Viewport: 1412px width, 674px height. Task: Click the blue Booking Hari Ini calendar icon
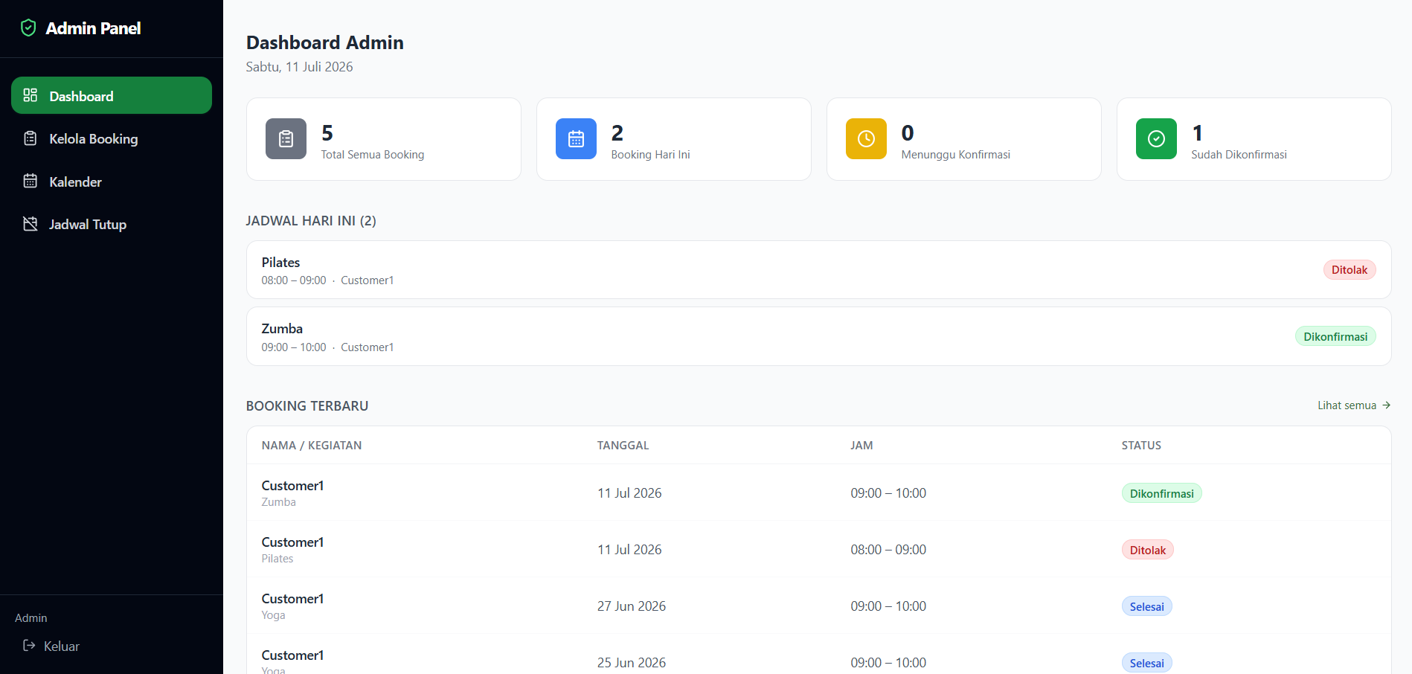click(576, 139)
